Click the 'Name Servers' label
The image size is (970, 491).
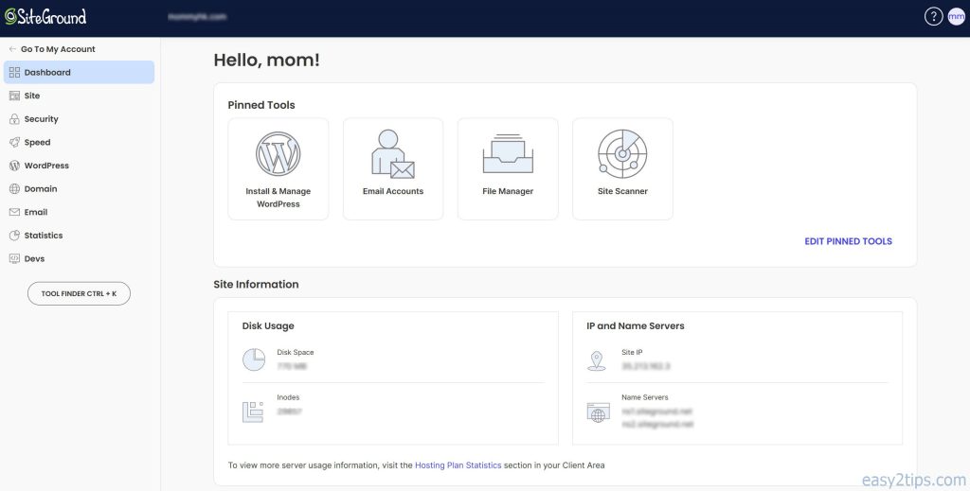[x=644, y=397]
